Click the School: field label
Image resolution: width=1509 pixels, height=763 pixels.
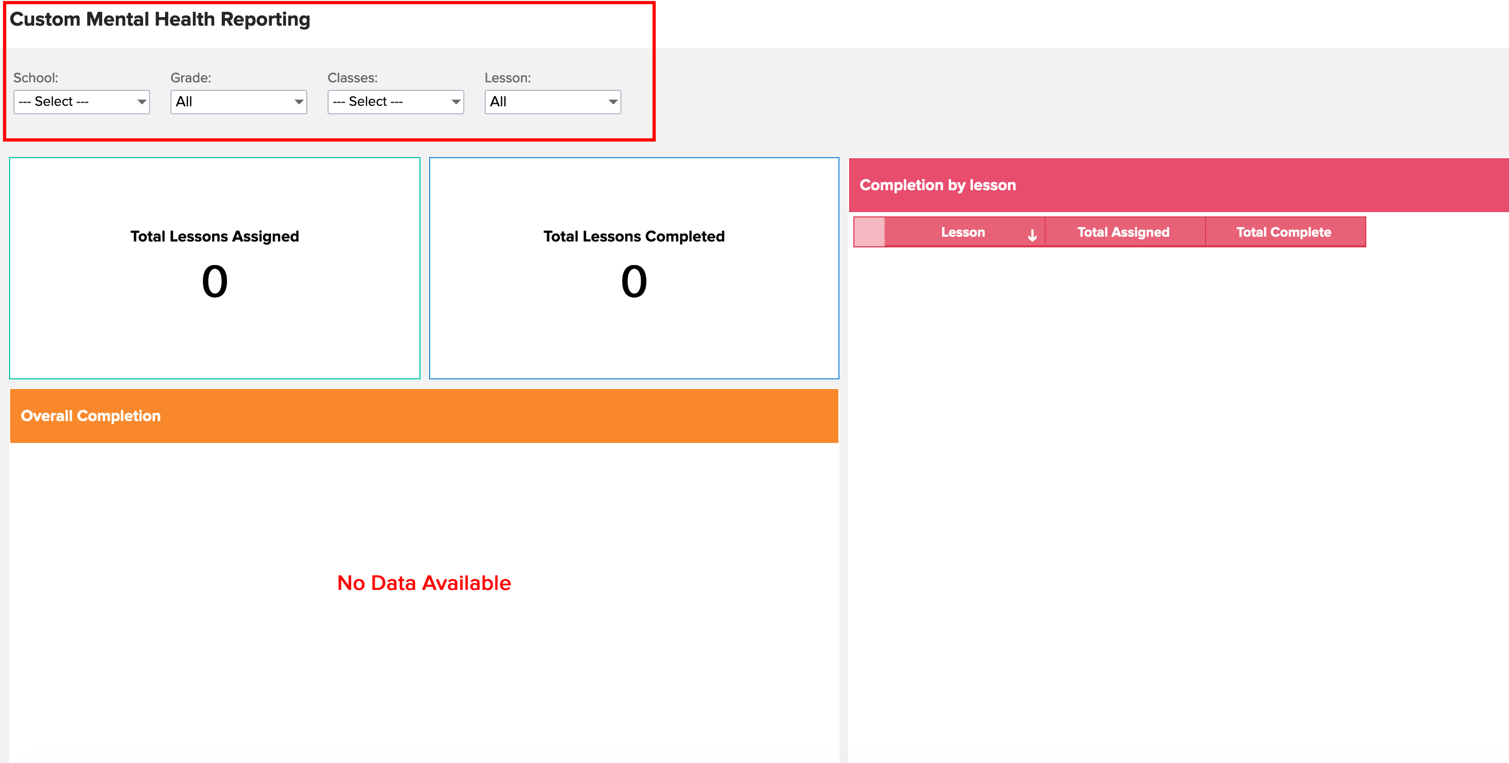36,78
